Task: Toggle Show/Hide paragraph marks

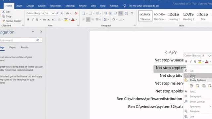Action: (132, 13)
